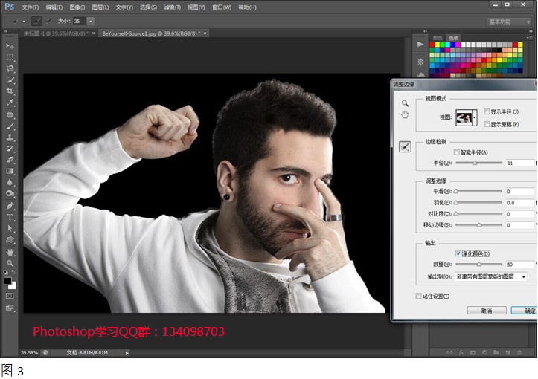Select the Custom Shape tool
Viewport: 538px width, 379px height.
(10, 240)
